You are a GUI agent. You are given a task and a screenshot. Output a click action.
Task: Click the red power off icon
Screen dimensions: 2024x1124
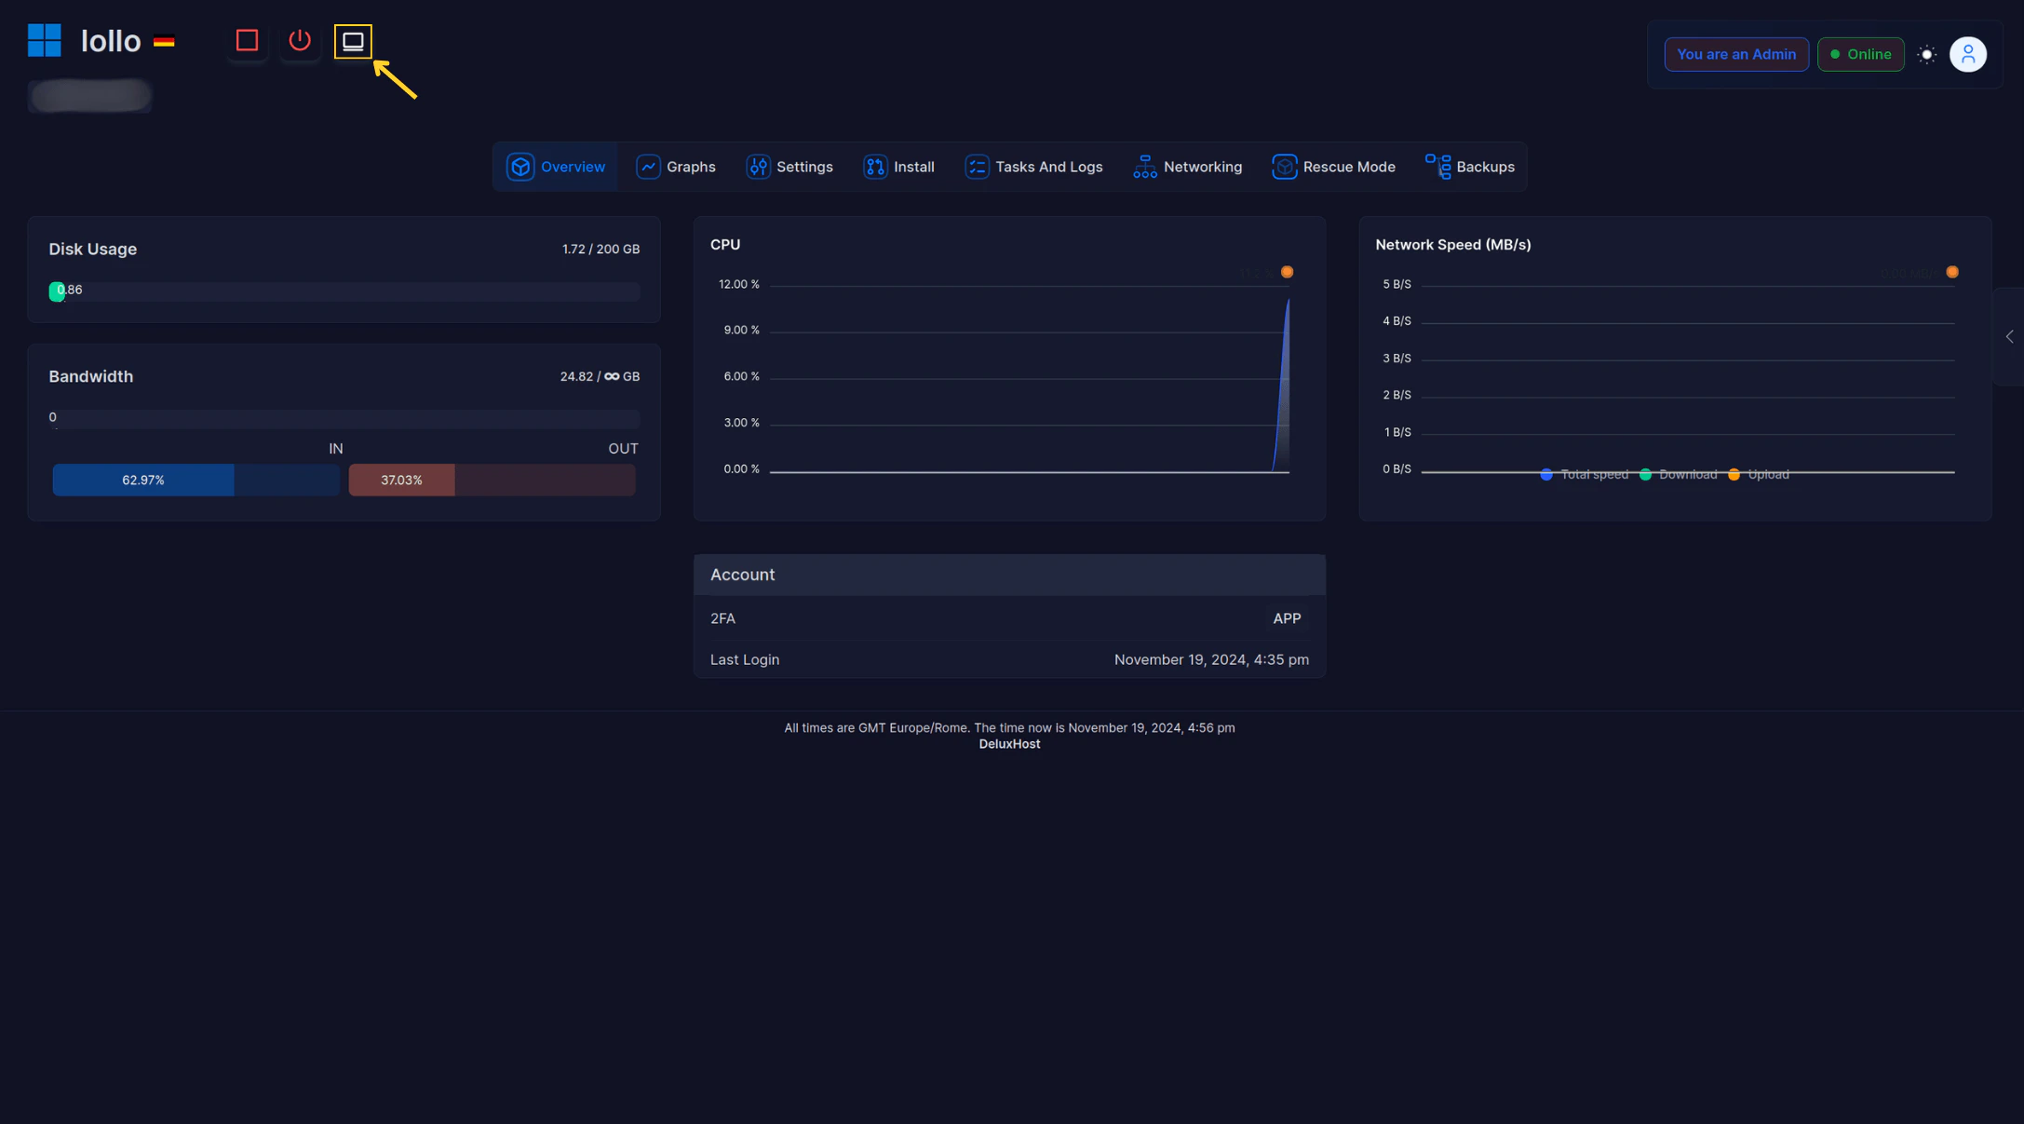[x=300, y=41]
